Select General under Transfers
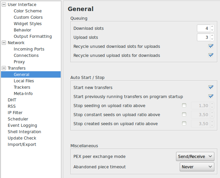220x178 pixels. pos(31,75)
